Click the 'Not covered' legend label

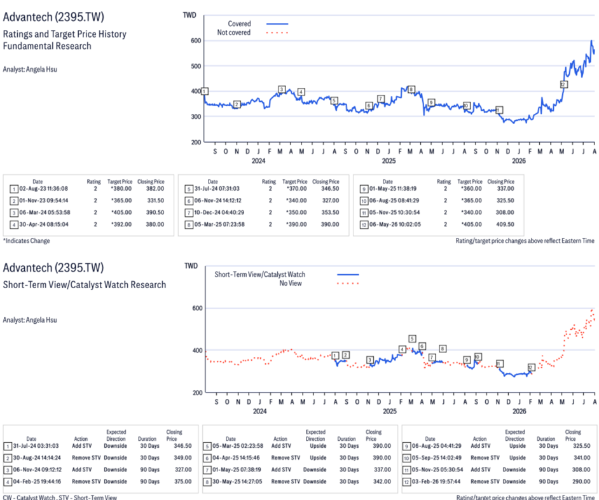234,32
